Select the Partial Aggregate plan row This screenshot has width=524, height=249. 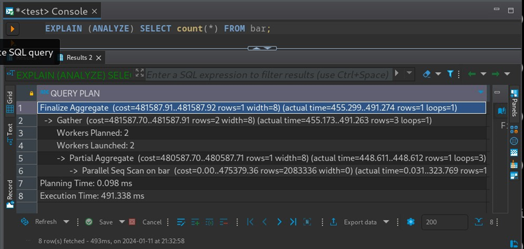pos(262,158)
